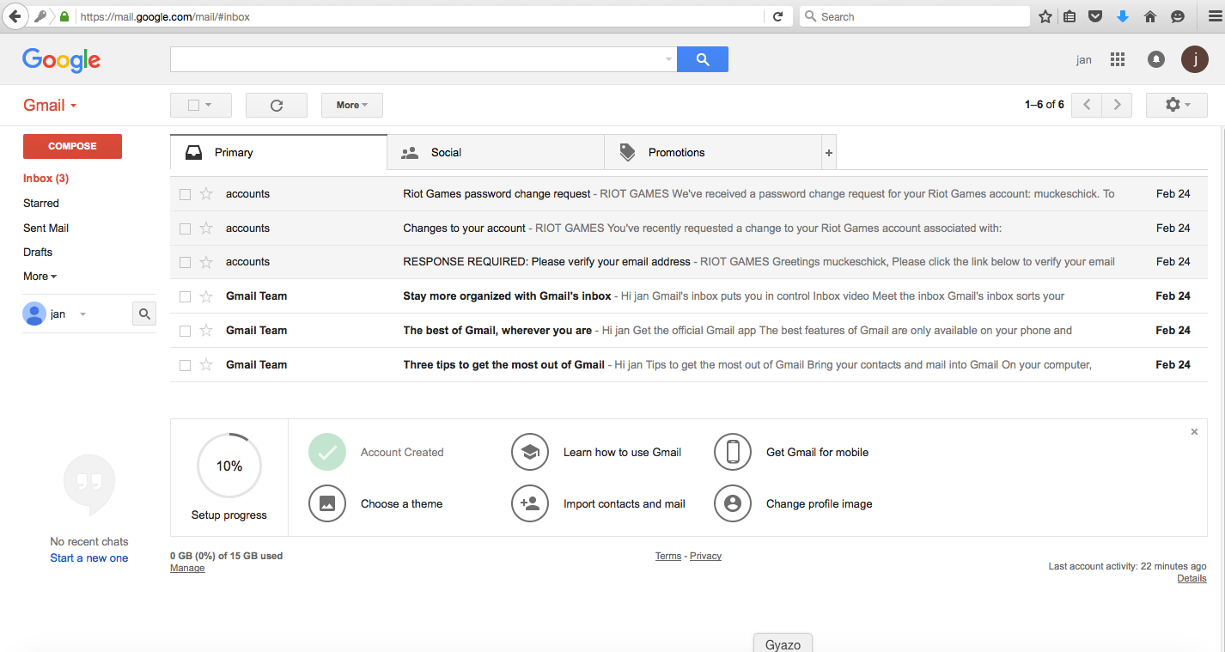Switch to the Primary tab
The image size is (1225, 652).
279,153
